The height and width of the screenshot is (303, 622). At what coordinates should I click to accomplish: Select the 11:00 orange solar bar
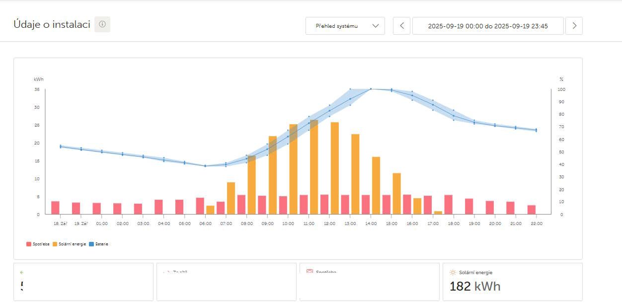point(314,167)
